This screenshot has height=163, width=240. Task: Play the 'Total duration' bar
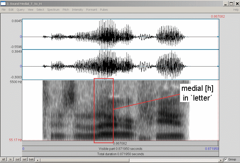[x=120, y=154]
